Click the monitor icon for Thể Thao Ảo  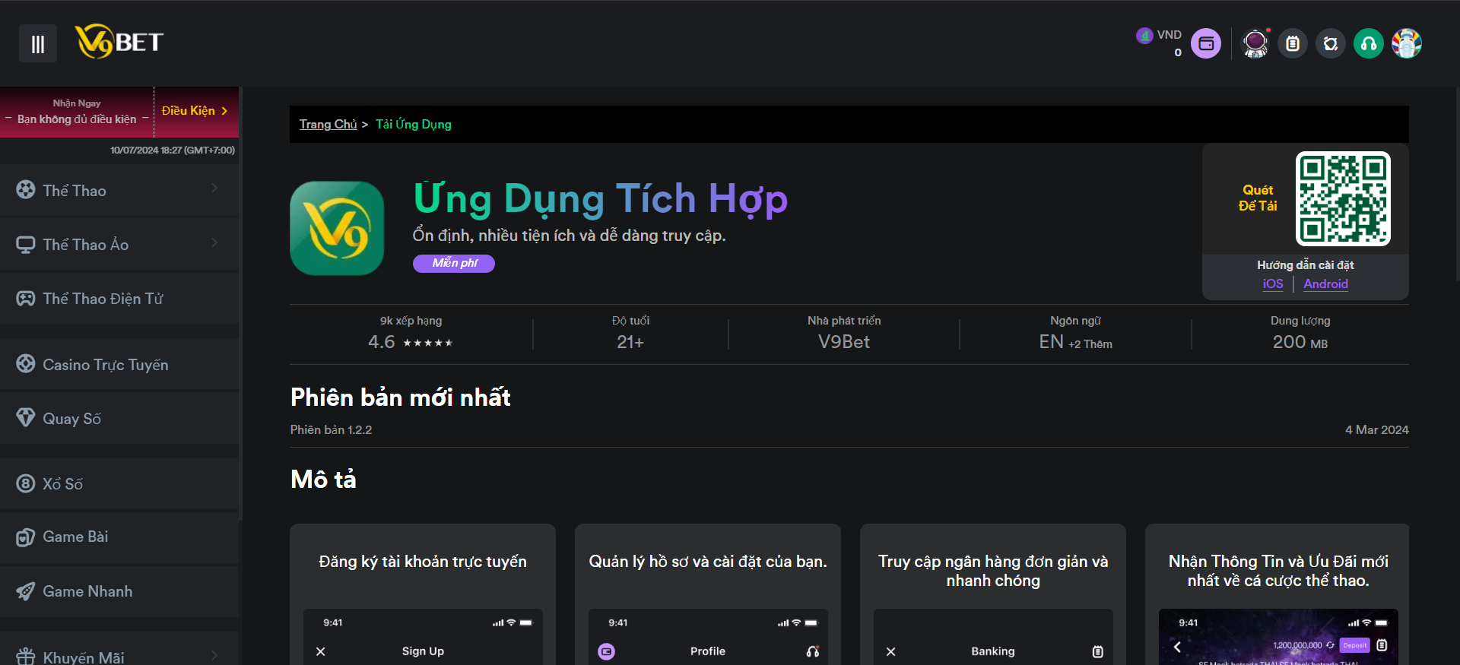(26, 244)
